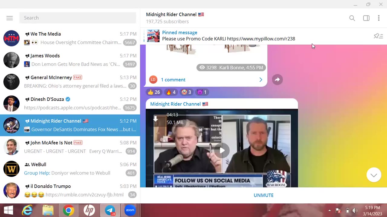The height and width of the screenshot is (217, 387).
Task: Open the pinned messages list icon
Action: (378, 36)
